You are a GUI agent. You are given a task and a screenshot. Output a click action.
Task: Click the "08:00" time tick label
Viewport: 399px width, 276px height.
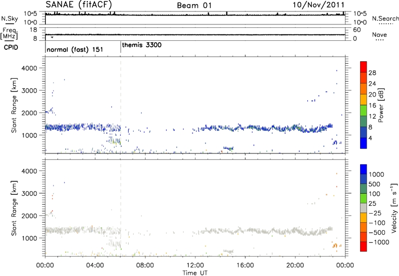(145, 266)
